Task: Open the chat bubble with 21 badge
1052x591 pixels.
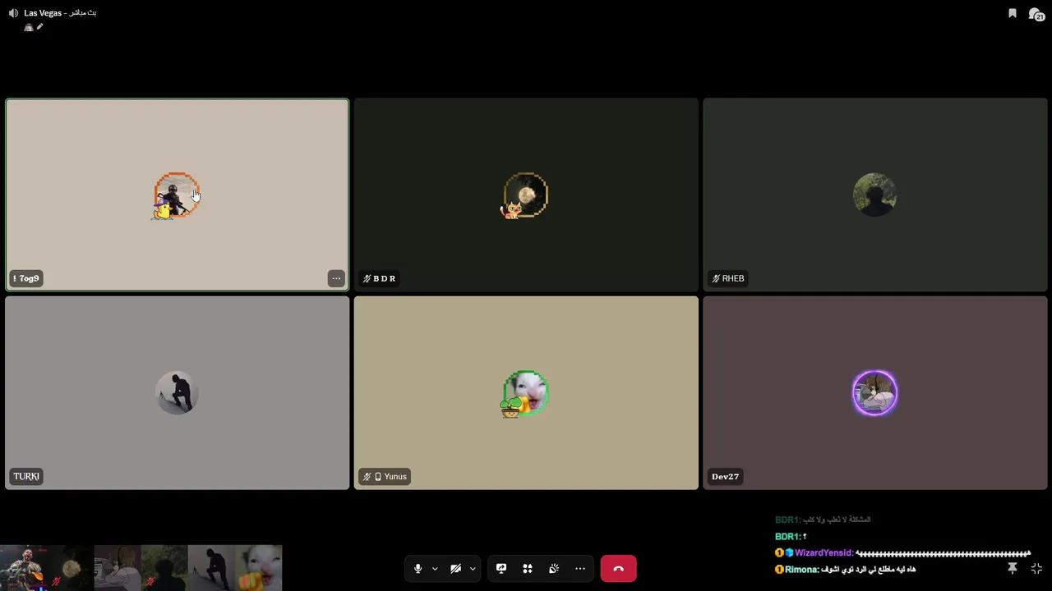Action: pos(1036,14)
